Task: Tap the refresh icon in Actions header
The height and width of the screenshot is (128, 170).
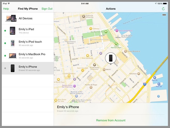Action: point(163,9)
